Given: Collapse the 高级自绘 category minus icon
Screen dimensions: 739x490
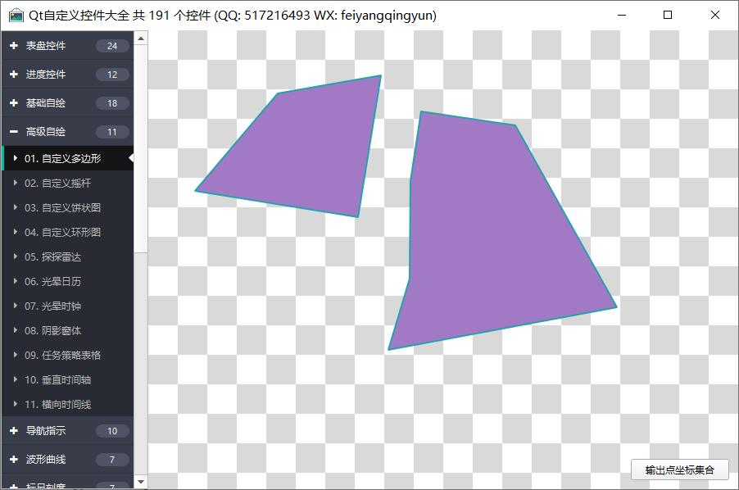Looking at the screenshot, I should click(14, 132).
